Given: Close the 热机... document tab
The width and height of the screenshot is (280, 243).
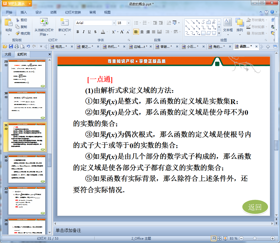Looking at the screenshot, I should pos(124,46).
